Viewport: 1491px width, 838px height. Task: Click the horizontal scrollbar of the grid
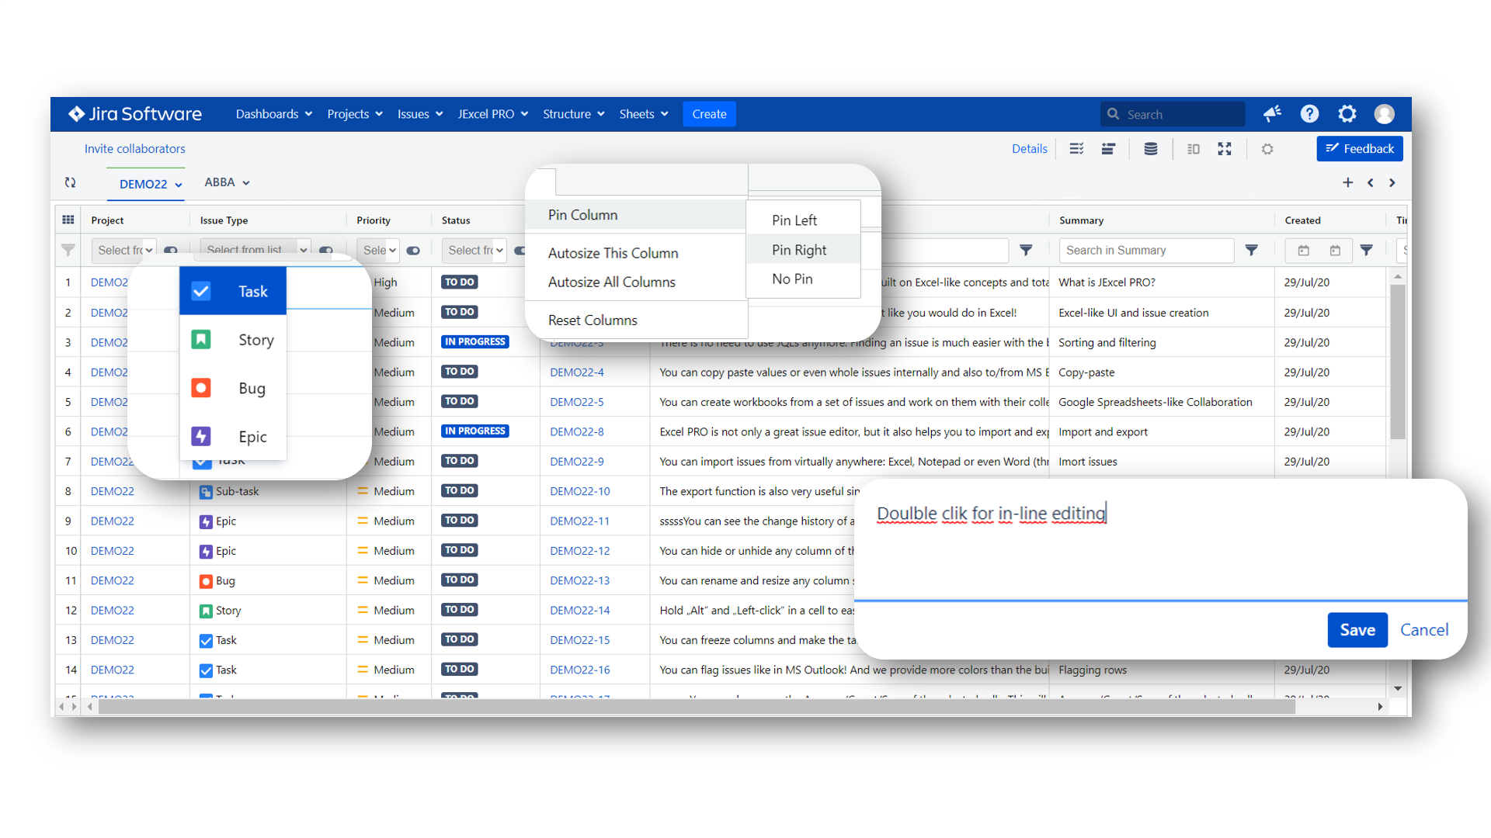[696, 707]
